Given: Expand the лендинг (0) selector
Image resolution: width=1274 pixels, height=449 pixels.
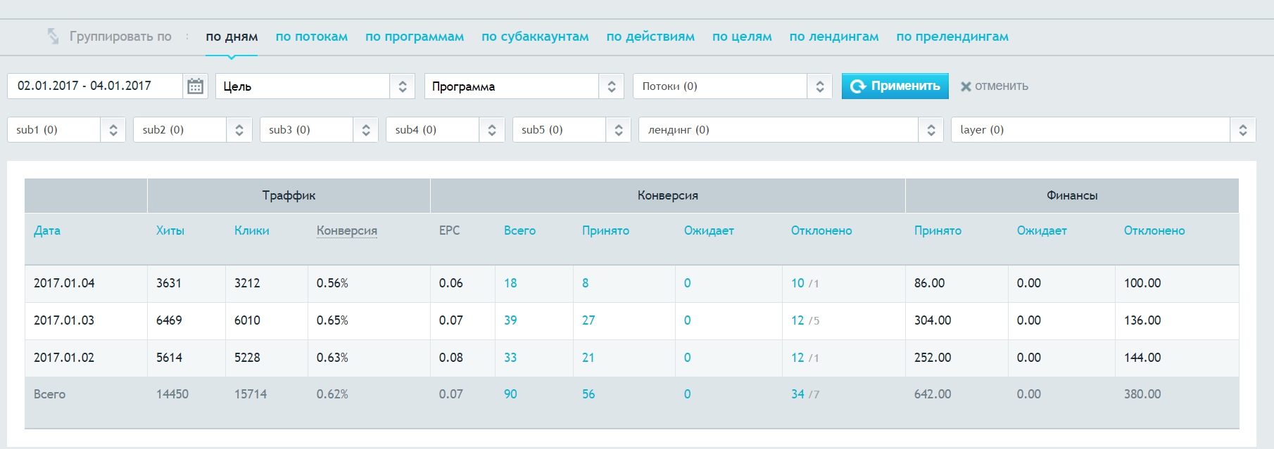Looking at the screenshot, I should (791, 130).
